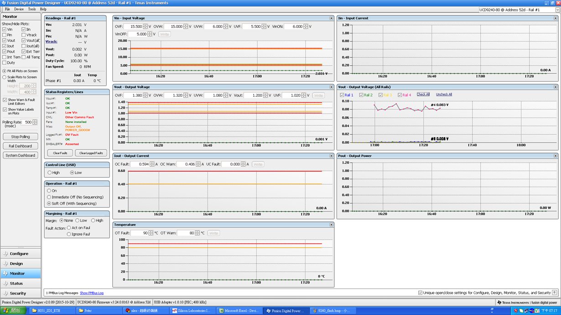Open the Tools menu
The height and width of the screenshot is (315, 561).
coord(32,9)
